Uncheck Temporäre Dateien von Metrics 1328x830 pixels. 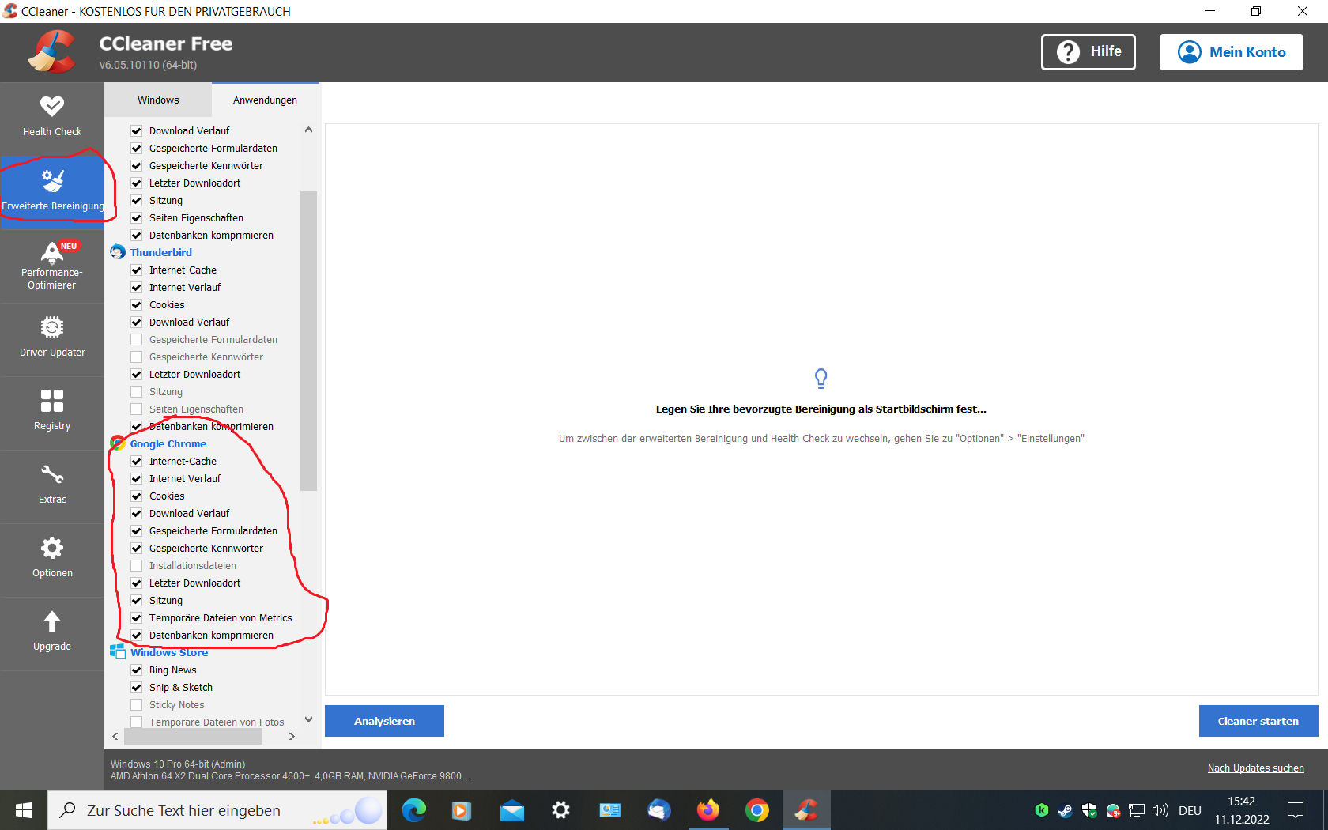tap(136, 618)
